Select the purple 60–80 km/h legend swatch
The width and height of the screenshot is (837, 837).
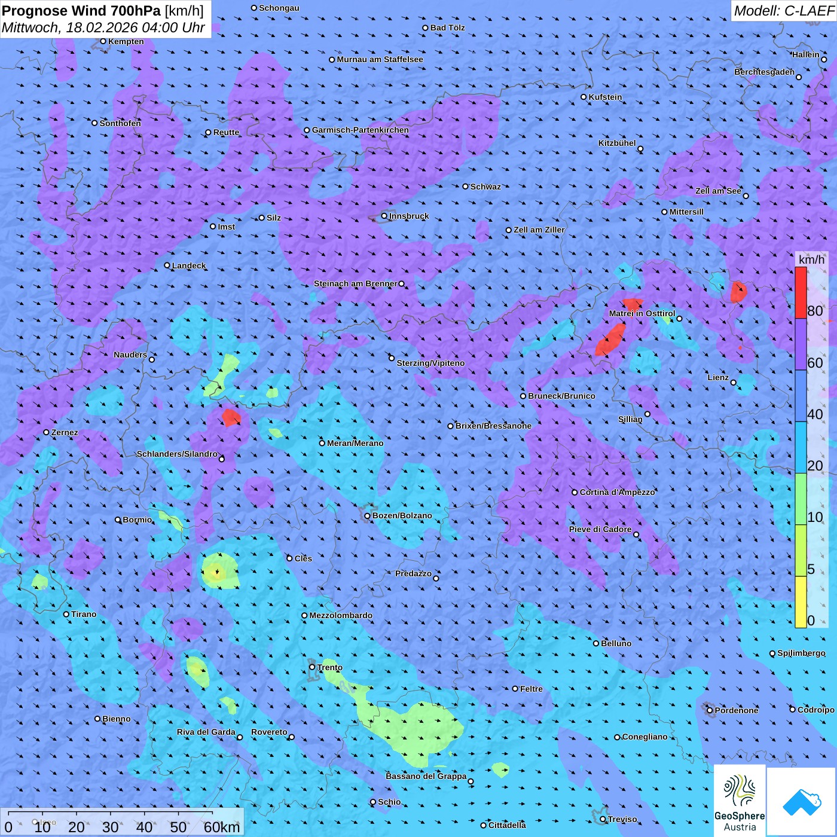[801, 344]
